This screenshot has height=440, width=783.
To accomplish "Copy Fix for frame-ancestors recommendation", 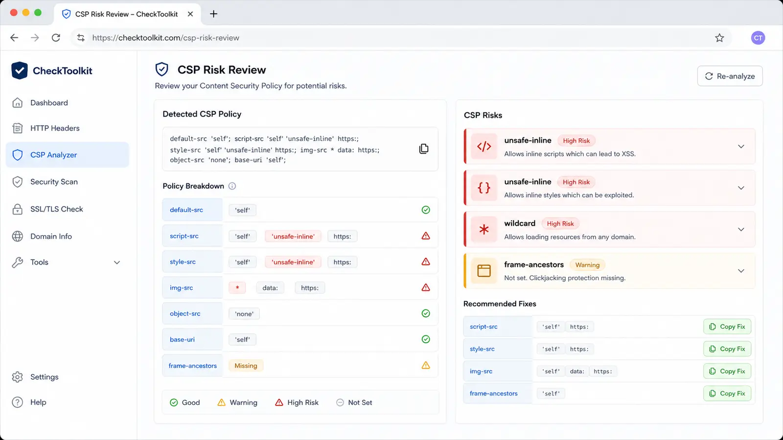I will coord(727,394).
